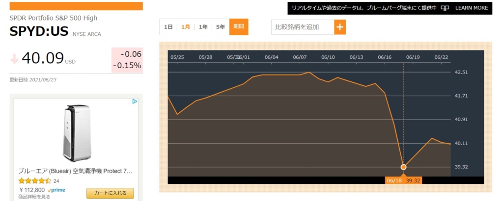Click the Bloomberg terminal monitor icon
Viewport: 503px width, 201px height.
click(445, 8)
